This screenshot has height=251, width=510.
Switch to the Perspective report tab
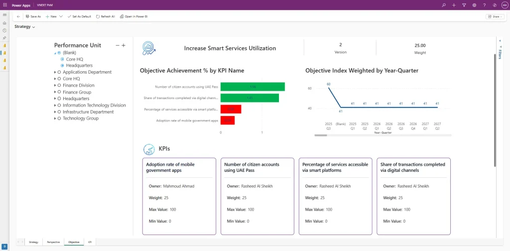tap(53, 242)
